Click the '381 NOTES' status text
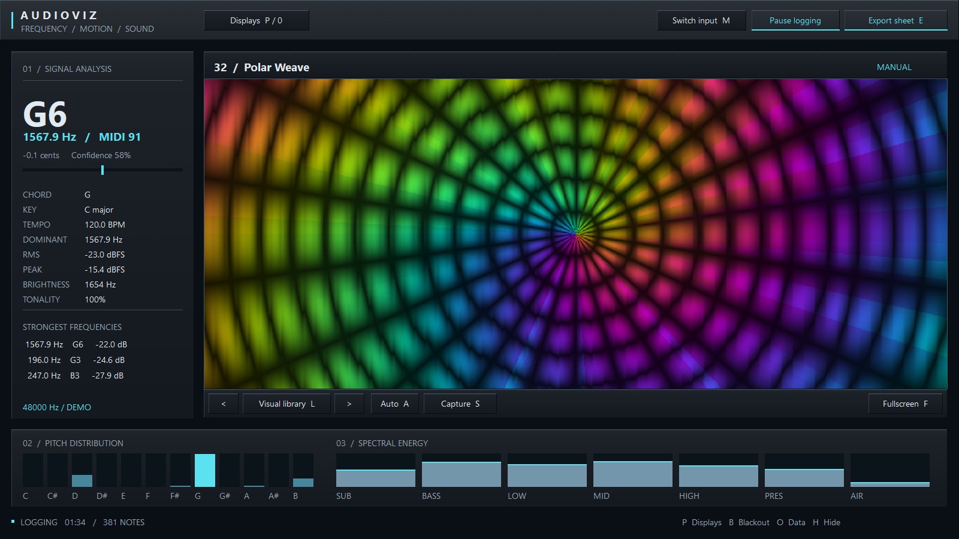This screenshot has height=539, width=959. (x=123, y=522)
